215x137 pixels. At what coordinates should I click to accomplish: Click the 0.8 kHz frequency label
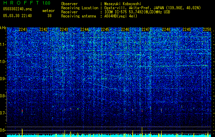3,96
